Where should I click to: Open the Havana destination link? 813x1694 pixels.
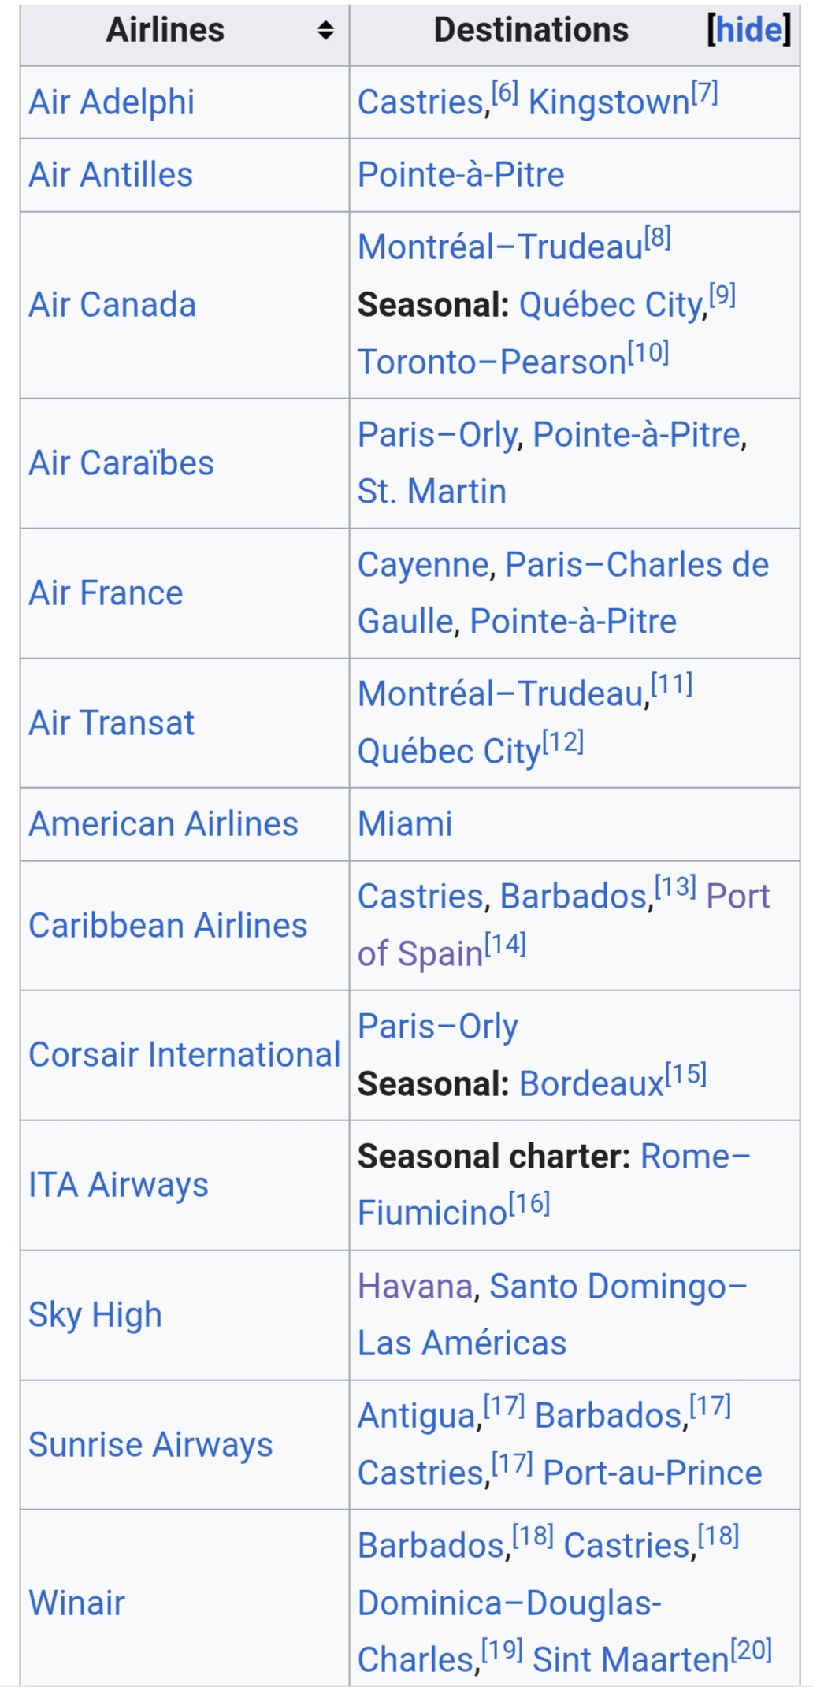click(414, 1287)
